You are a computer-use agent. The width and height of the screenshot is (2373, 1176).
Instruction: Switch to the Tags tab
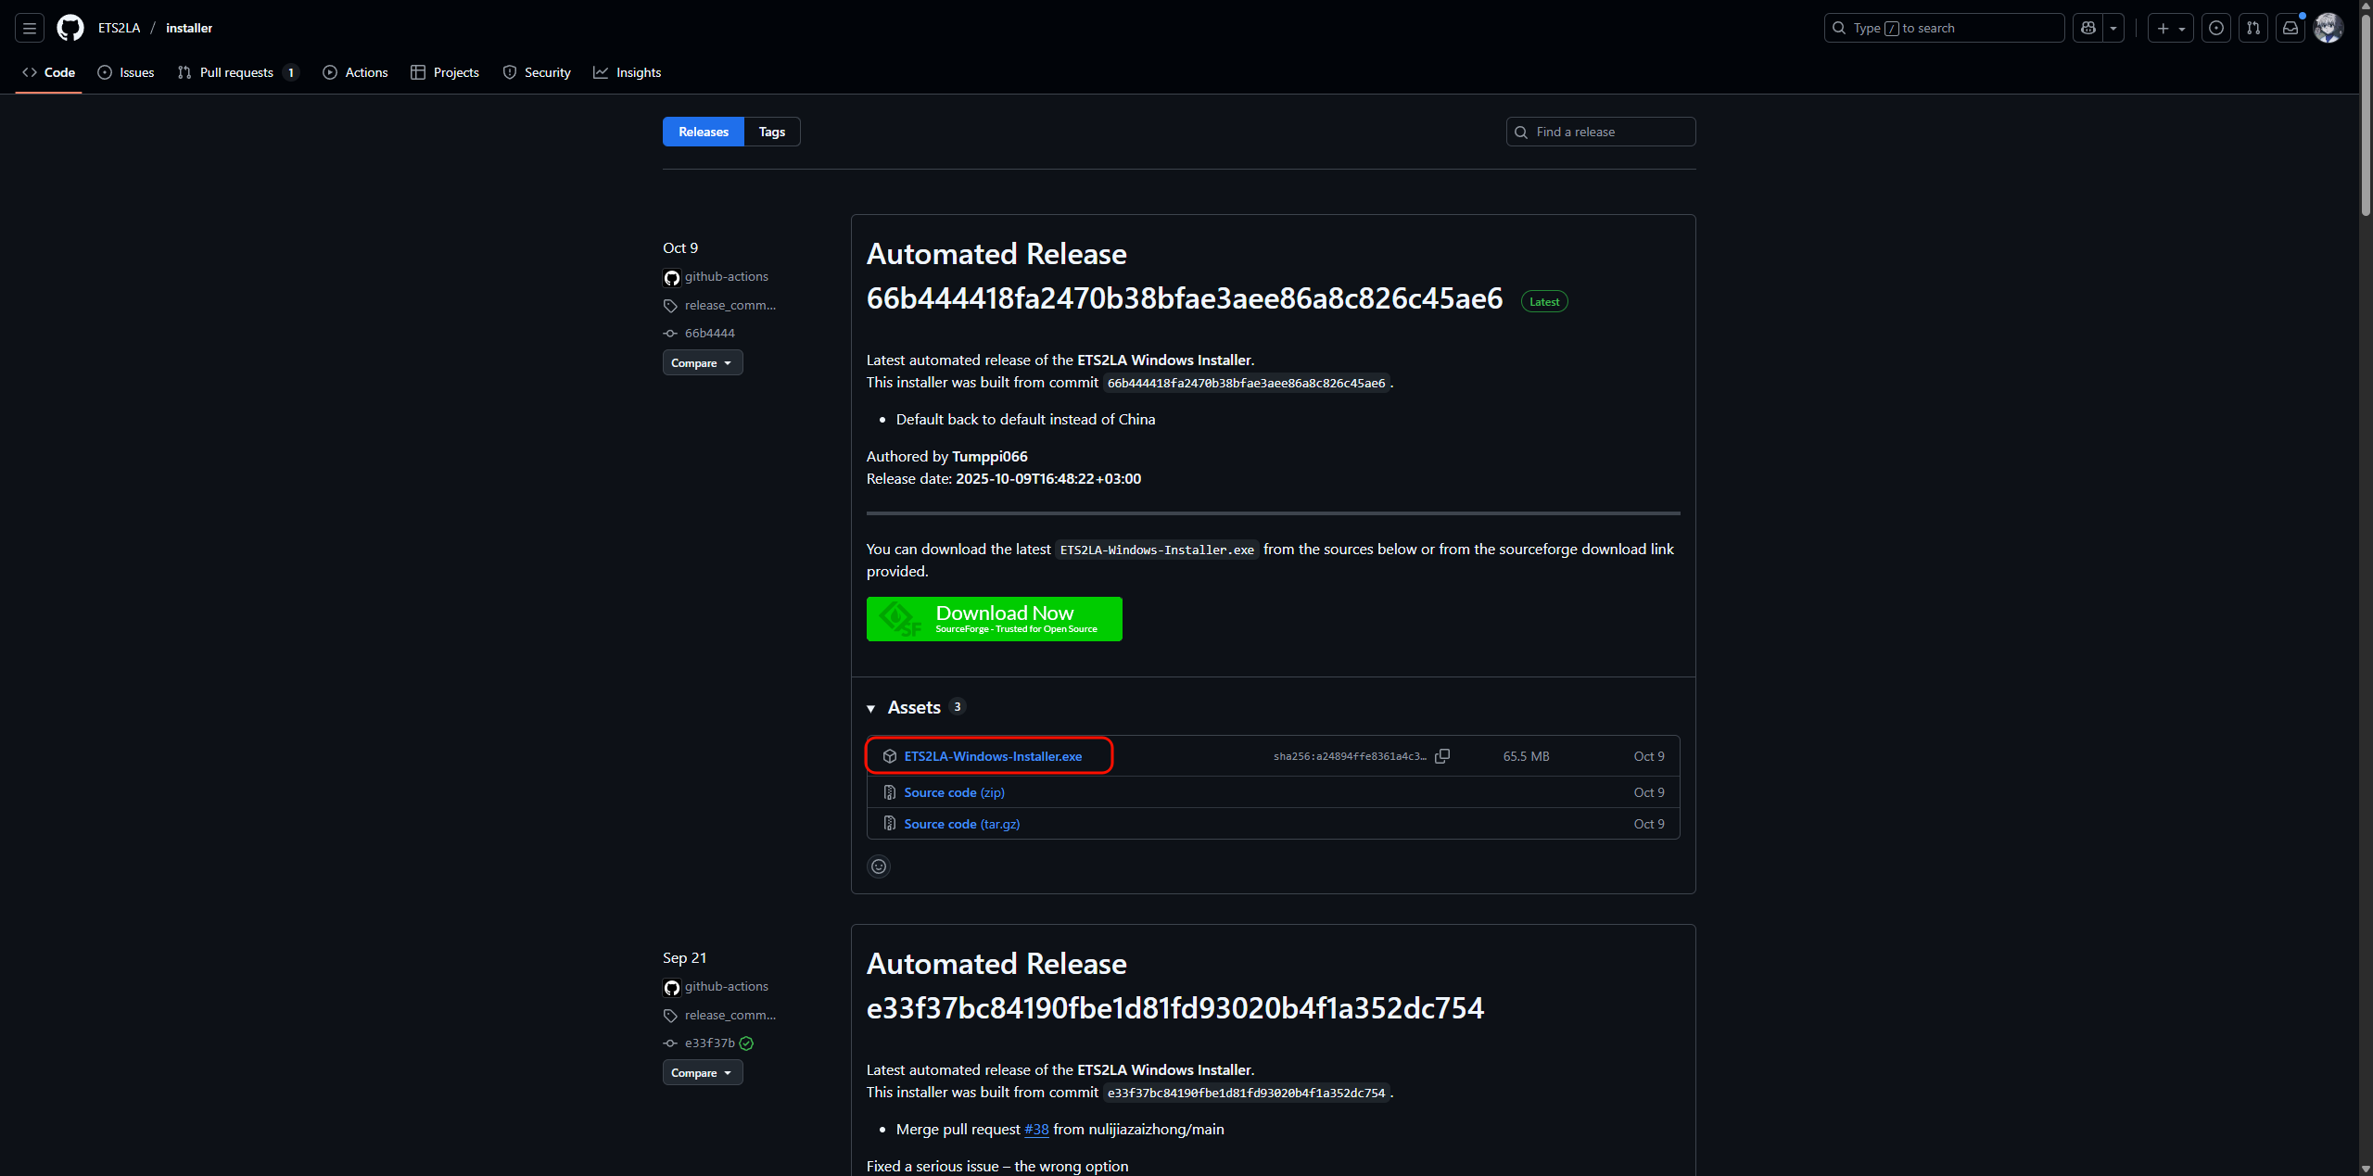click(771, 132)
